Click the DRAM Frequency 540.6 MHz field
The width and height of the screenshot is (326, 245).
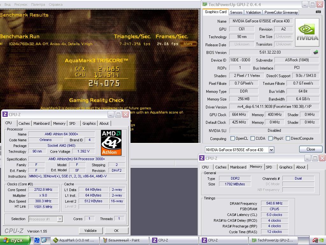[274, 203]
